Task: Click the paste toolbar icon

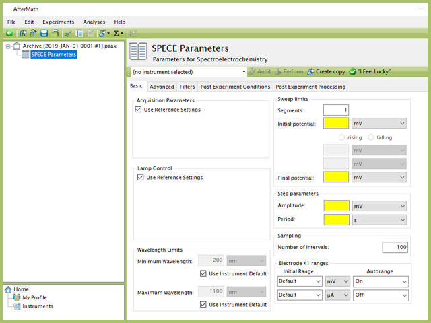Action: coord(90,33)
